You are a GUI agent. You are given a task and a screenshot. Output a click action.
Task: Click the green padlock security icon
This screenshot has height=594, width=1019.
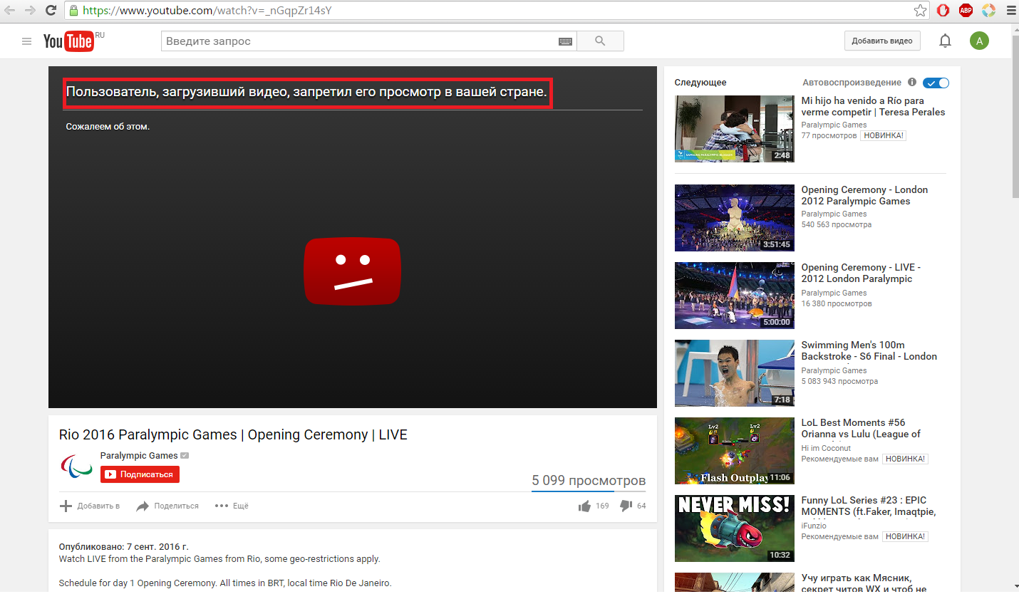pos(73,11)
